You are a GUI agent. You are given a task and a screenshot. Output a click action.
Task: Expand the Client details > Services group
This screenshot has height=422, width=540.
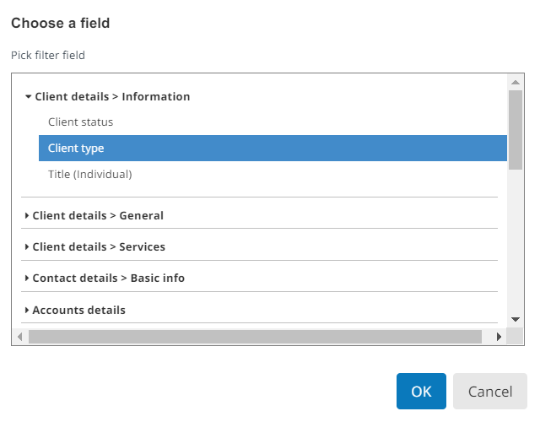click(27, 247)
